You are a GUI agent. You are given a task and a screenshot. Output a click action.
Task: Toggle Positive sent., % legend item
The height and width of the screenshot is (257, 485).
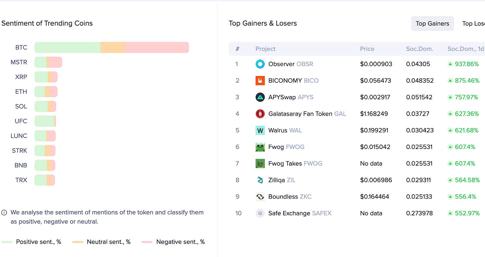pyautogui.click(x=31, y=242)
